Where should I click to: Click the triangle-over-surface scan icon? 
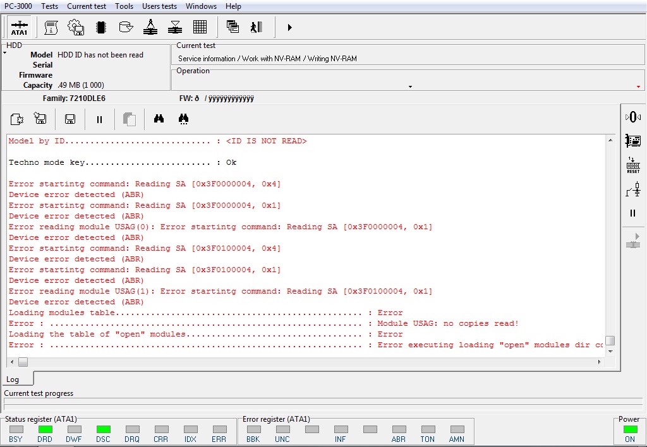coord(175,27)
